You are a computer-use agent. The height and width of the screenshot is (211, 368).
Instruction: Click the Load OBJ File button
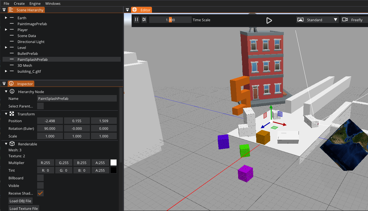(x=20, y=201)
